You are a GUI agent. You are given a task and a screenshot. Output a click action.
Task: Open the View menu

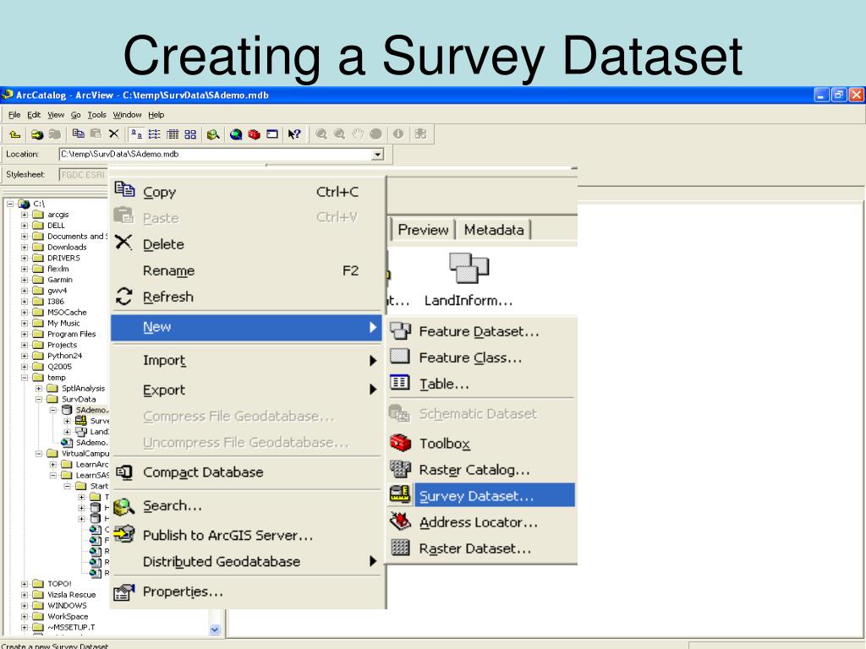56,115
